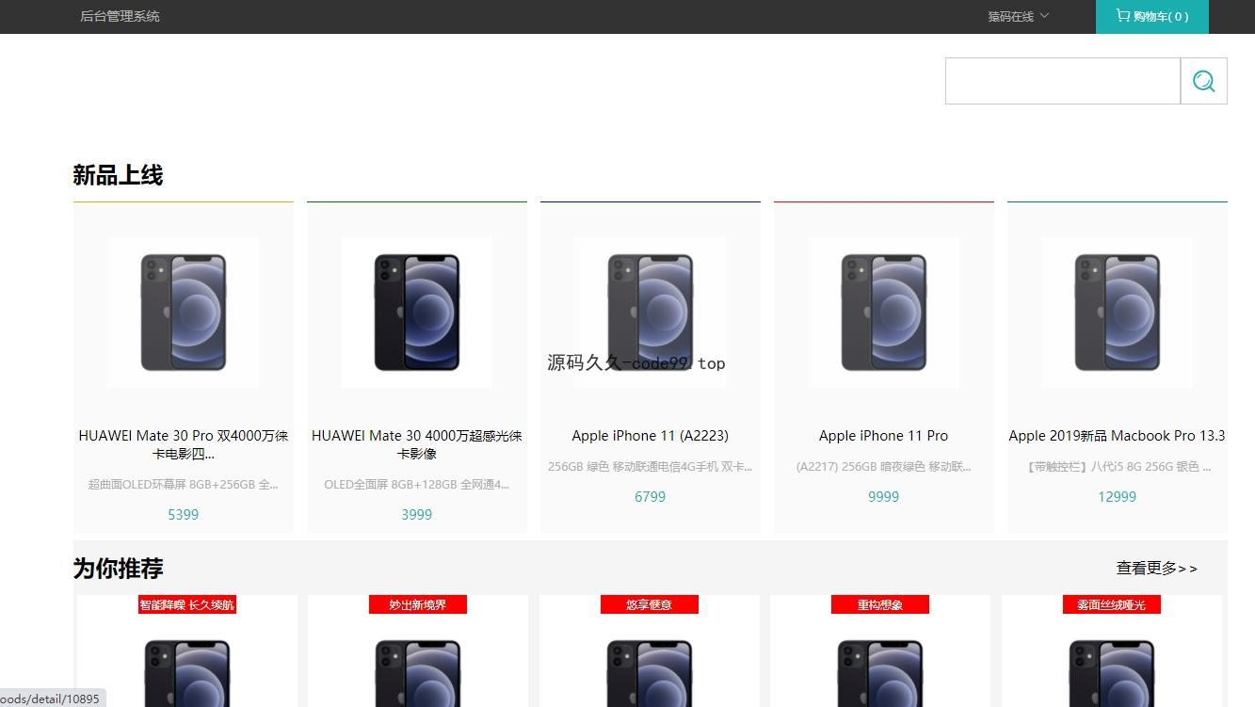Viewport: 1255px width, 707px height.
Task: Open the shopping cart 购物车(0)
Action: 1151,16
